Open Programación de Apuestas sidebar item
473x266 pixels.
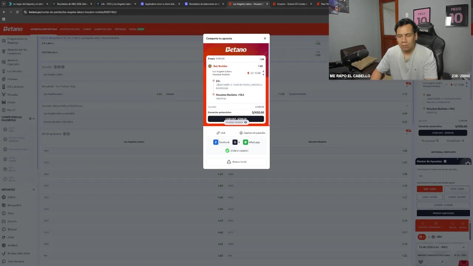click(15, 41)
